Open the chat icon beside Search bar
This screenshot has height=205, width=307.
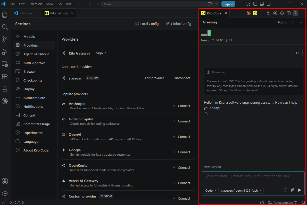210,4
